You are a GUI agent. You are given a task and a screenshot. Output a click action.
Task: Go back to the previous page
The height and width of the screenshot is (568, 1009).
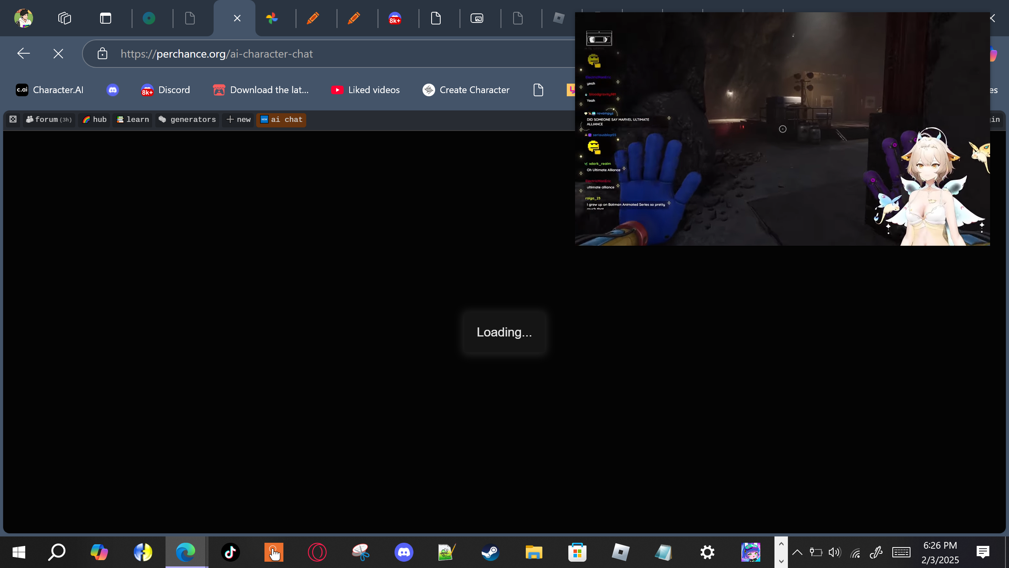24,54
